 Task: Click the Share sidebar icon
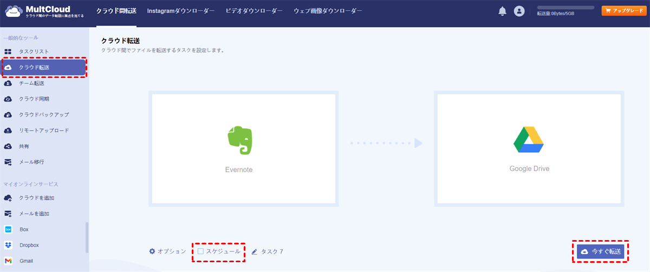(8, 146)
